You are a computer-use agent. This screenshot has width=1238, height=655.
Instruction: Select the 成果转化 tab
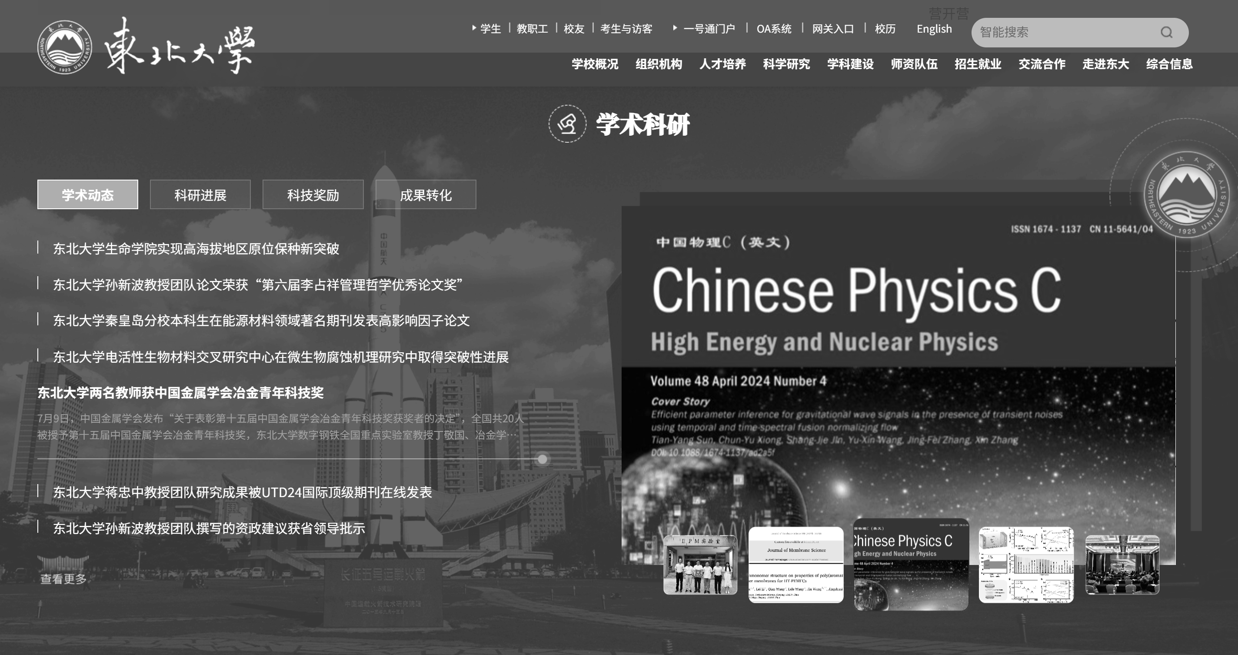pos(425,195)
